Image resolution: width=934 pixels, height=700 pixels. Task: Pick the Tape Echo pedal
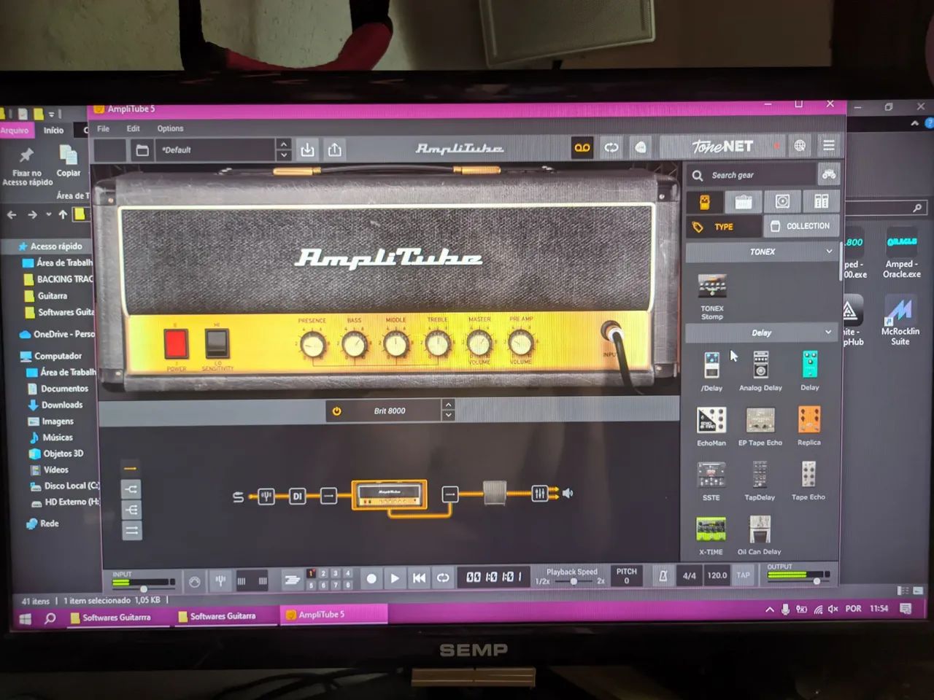(808, 475)
